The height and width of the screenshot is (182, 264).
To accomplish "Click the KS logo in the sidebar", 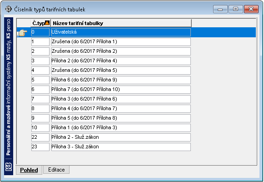I will (9, 167).
